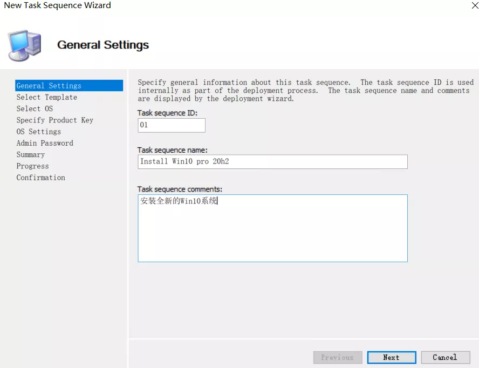Screen dimensions: 479x368
Task: Click the greyed-out Previous button
Action: (x=337, y=357)
